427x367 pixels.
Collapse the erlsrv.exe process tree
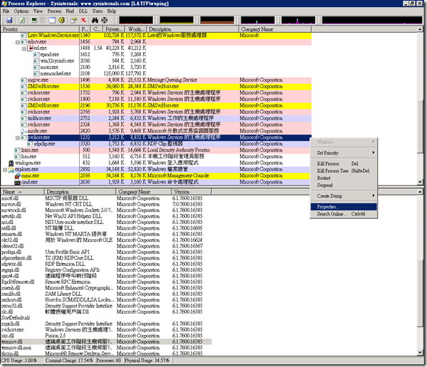coord(18,43)
